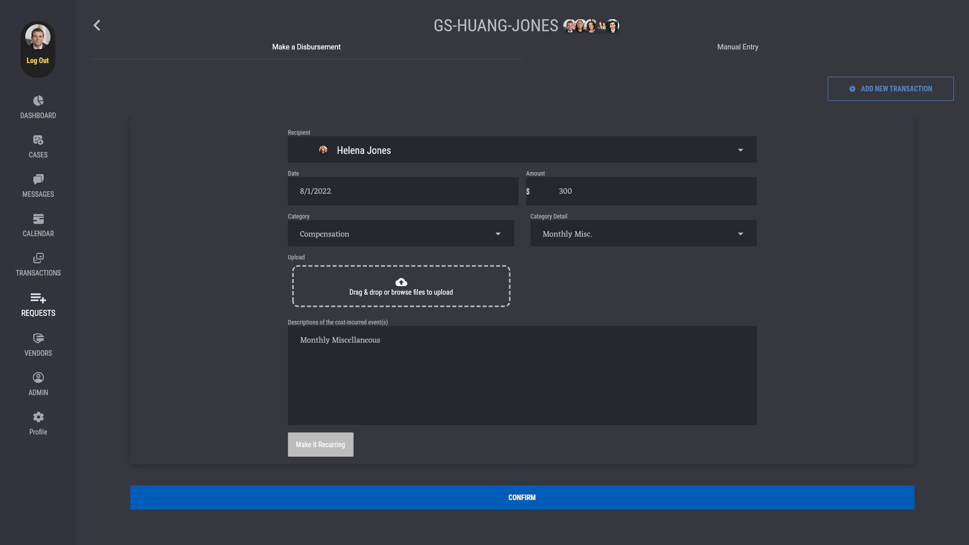Image resolution: width=969 pixels, height=545 pixels.
Task: Open the Category Compensation dropdown
Action: coord(498,234)
